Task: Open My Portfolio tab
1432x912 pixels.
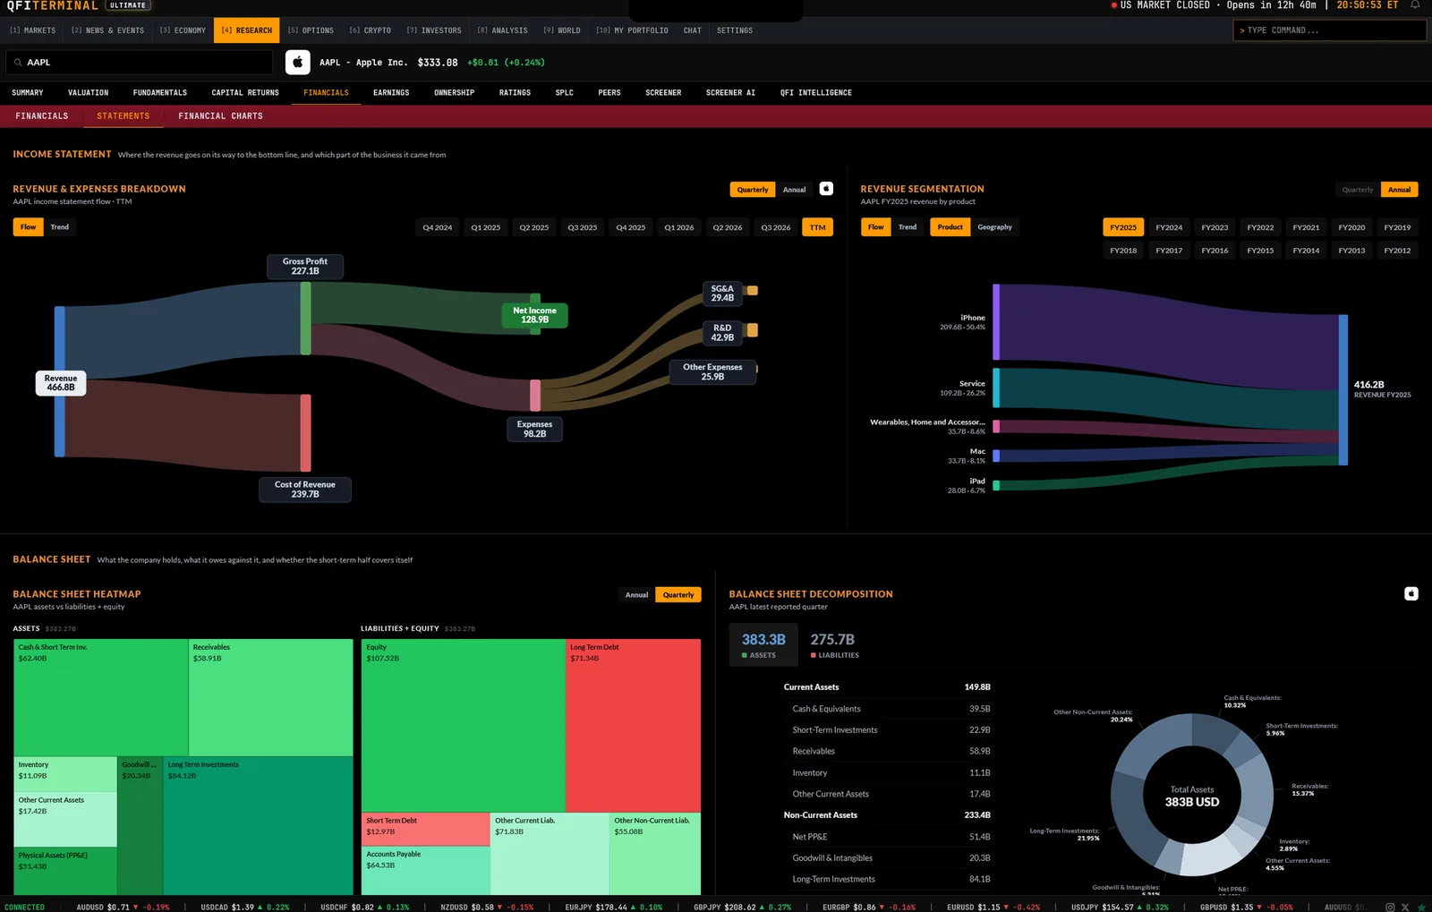Action: [633, 30]
